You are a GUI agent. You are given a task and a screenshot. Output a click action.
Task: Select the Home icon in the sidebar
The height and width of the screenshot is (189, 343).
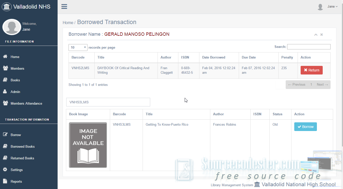(x=5, y=57)
